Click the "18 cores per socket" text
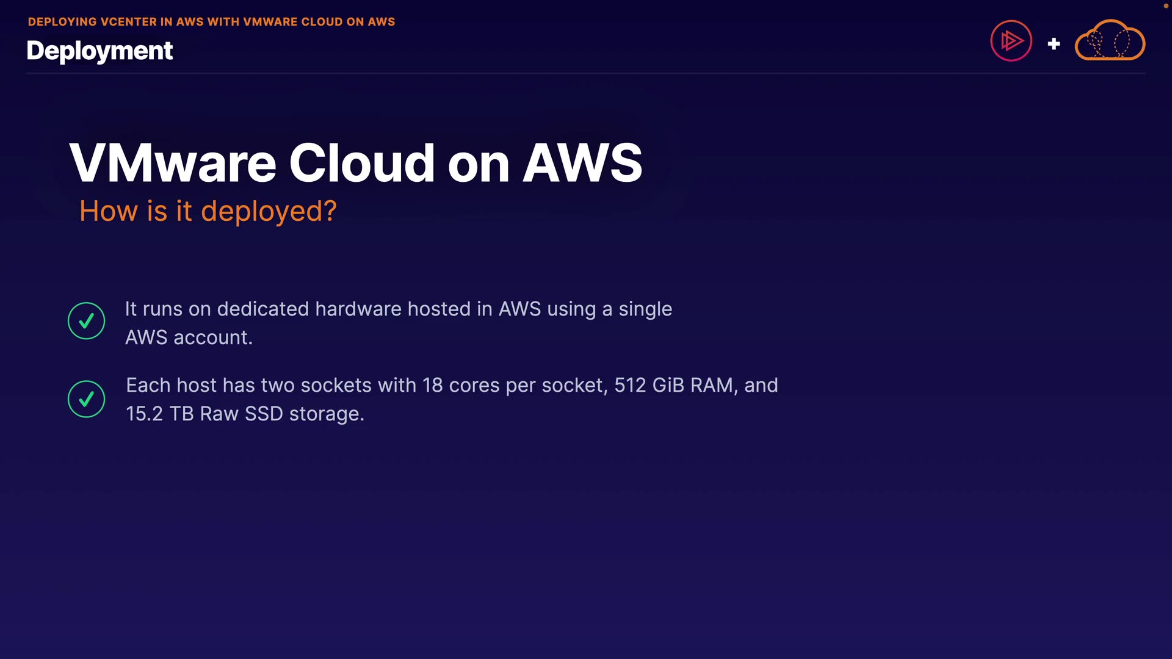This screenshot has height=659, width=1172. tap(514, 386)
